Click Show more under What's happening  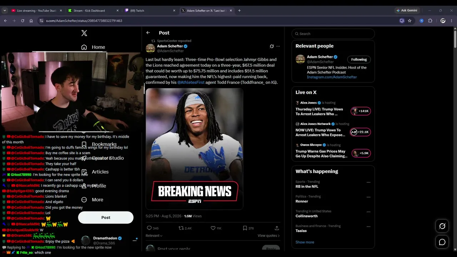click(x=305, y=242)
